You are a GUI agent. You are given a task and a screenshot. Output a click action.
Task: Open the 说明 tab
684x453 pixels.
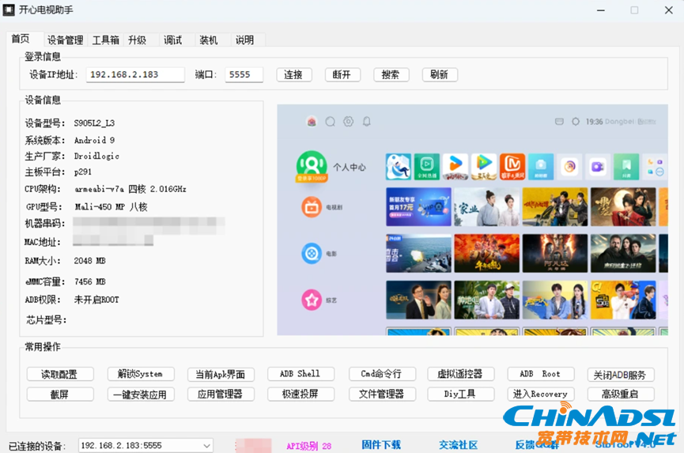(x=244, y=40)
